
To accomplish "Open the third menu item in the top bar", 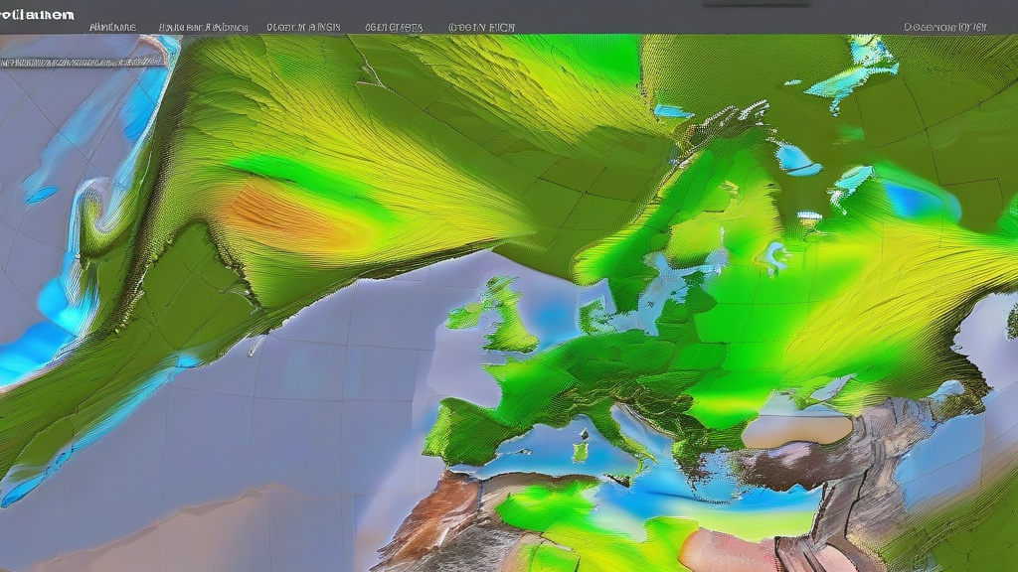I will 302,27.
